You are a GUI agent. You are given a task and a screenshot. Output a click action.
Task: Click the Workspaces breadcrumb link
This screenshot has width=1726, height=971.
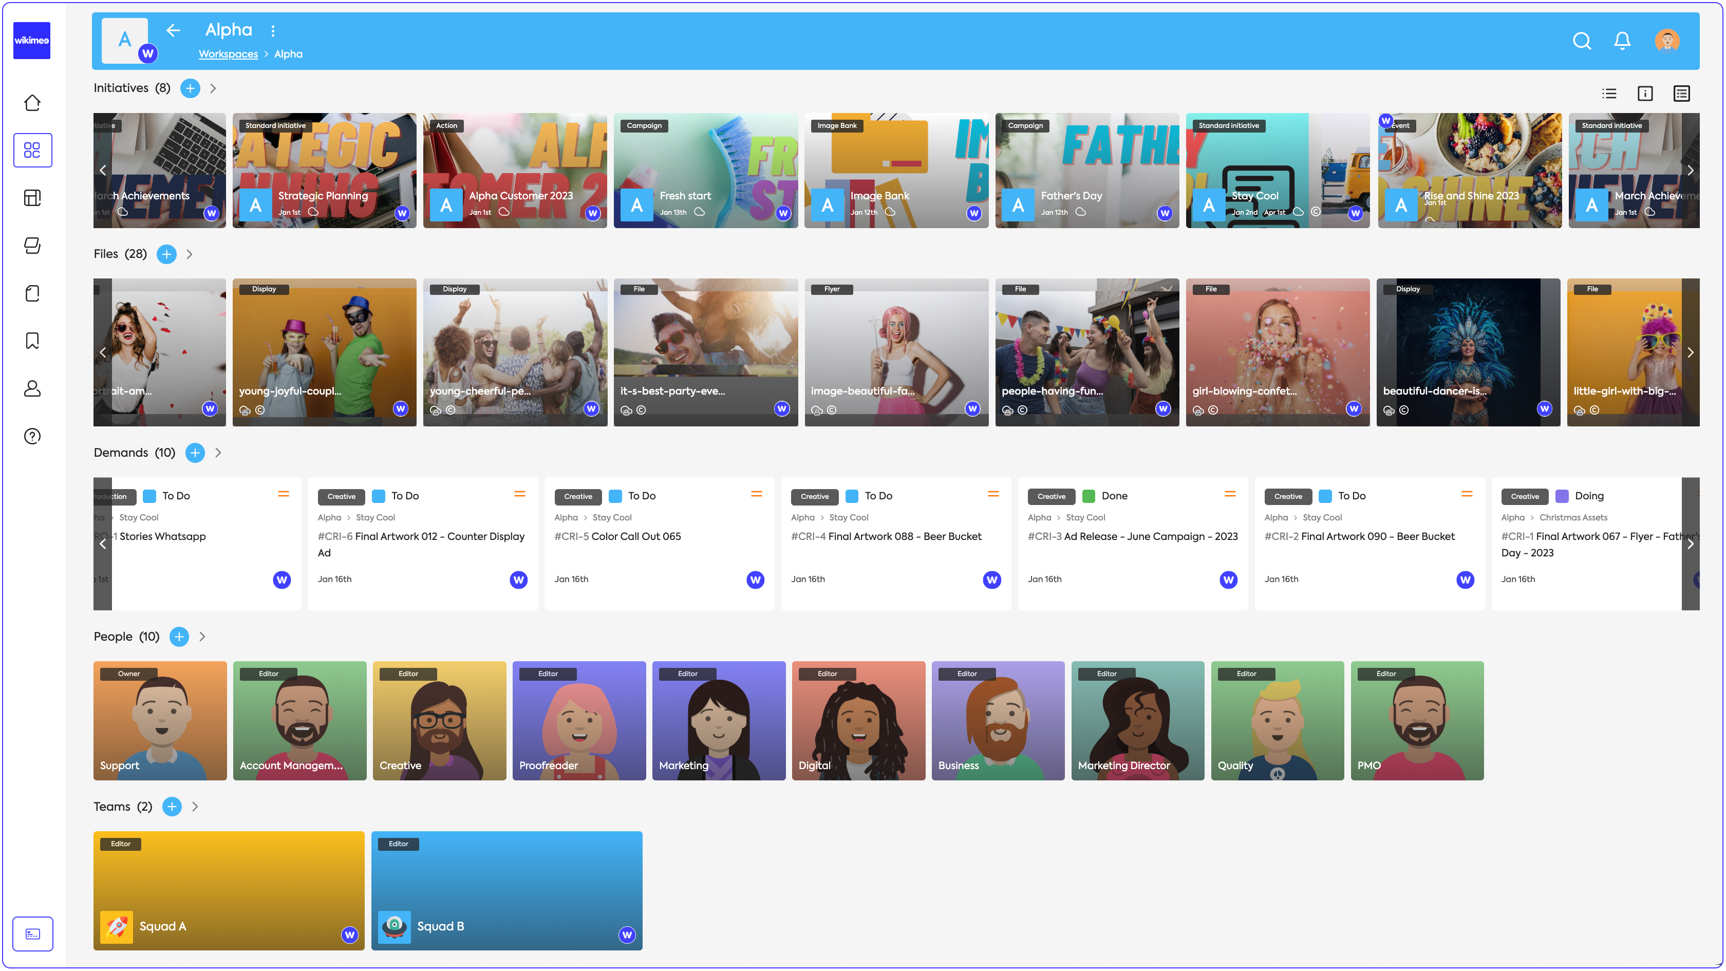pos(228,54)
